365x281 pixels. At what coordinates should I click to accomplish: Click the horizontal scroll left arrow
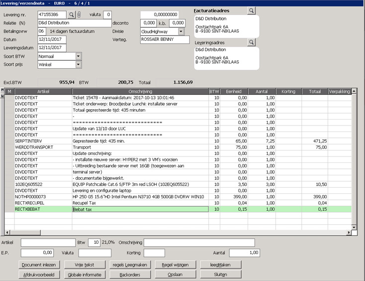pos(7,233)
